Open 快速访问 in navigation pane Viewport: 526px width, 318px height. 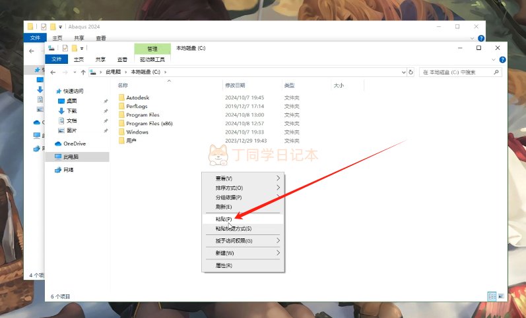tap(73, 91)
